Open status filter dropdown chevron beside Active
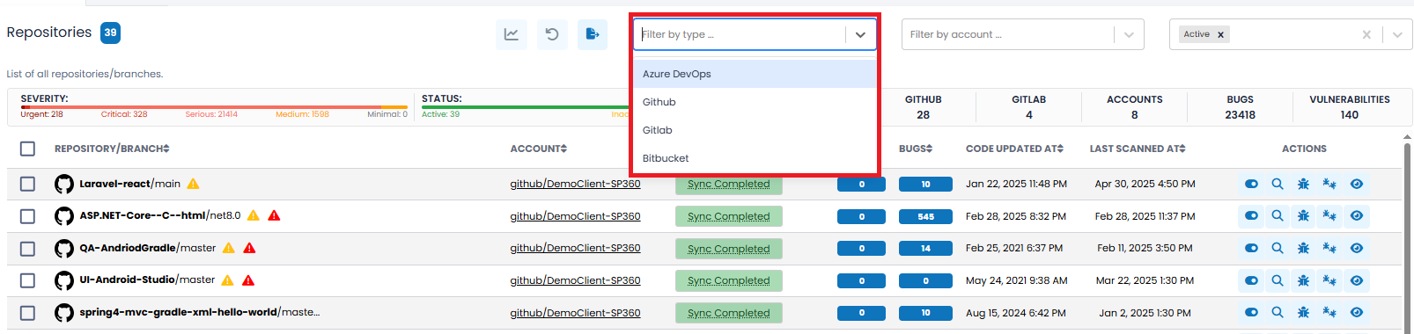Screen dimensions: 1414x334 click(x=1397, y=34)
